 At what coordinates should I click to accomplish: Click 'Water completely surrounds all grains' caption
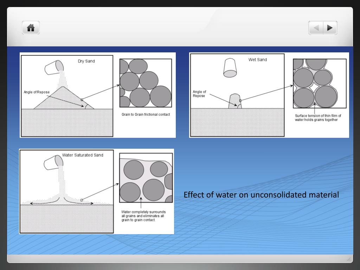[143, 216]
